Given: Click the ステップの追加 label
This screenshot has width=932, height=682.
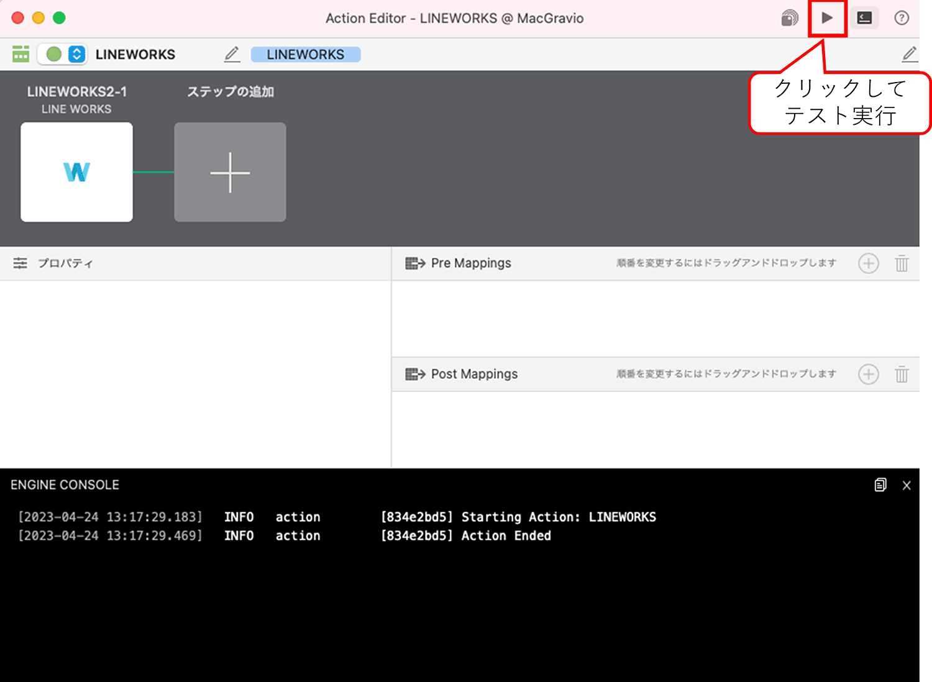Looking at the screenshot, I should [x=231, y=92].
